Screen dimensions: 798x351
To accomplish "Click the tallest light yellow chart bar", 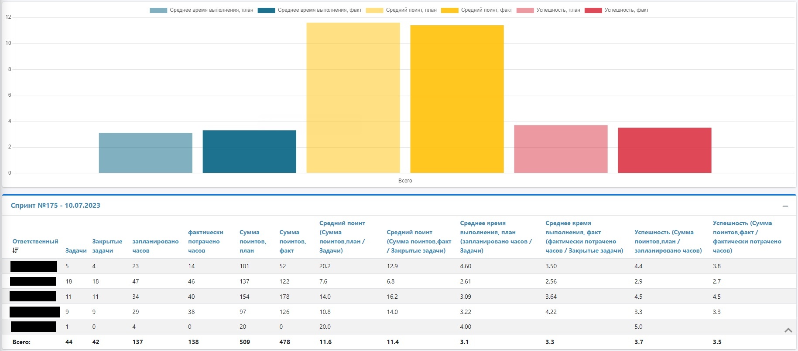I will (x=353, y=98).
